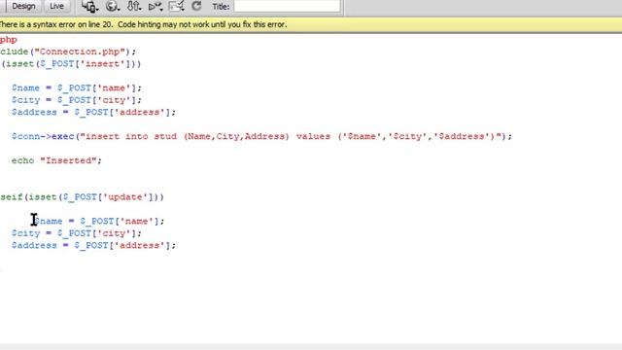Place cursor on isset($_POST['insert']) line
The height and width of the screenshot is (350, 622).
click(71, 64)
